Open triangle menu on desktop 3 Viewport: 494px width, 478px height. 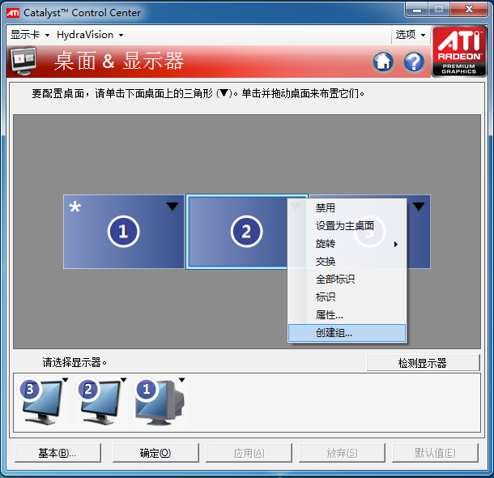click(x=419, y=207)
